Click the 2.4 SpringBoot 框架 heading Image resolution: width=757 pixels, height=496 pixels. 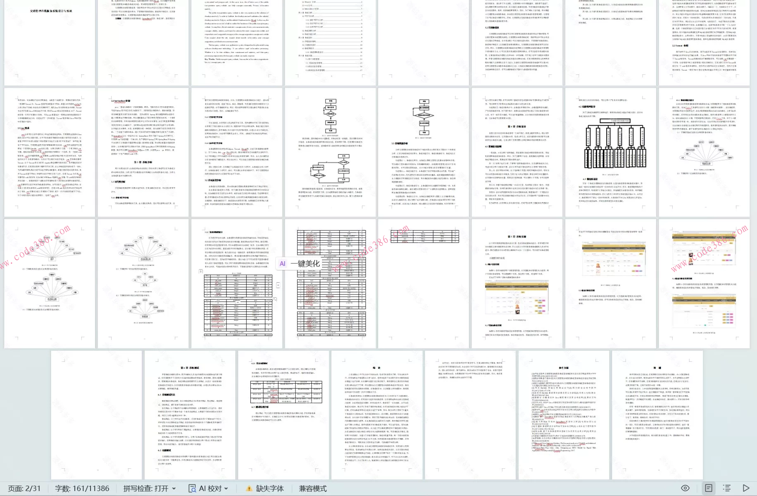coord(121,101)
